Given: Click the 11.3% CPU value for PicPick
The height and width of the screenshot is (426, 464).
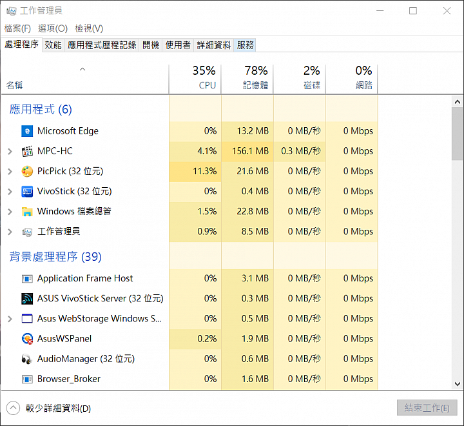Looking at the screenshot, I should [x=205, y=171].
